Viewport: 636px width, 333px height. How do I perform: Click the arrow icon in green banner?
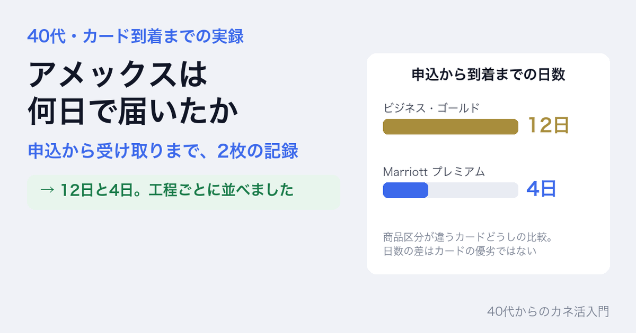click(47, 190)
